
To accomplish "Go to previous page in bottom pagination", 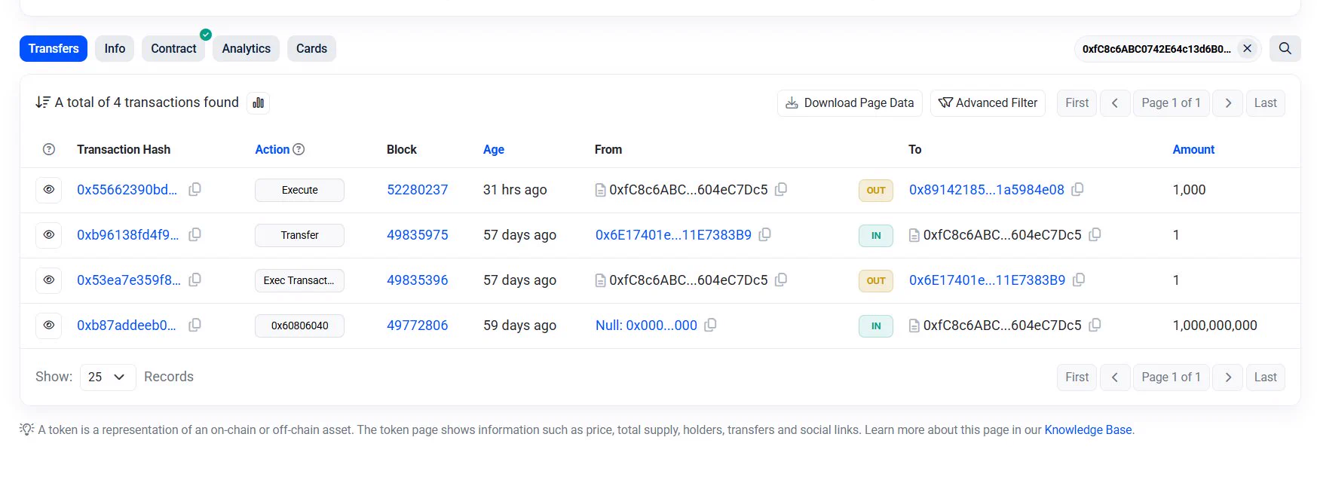I will tap(1115, 377).
